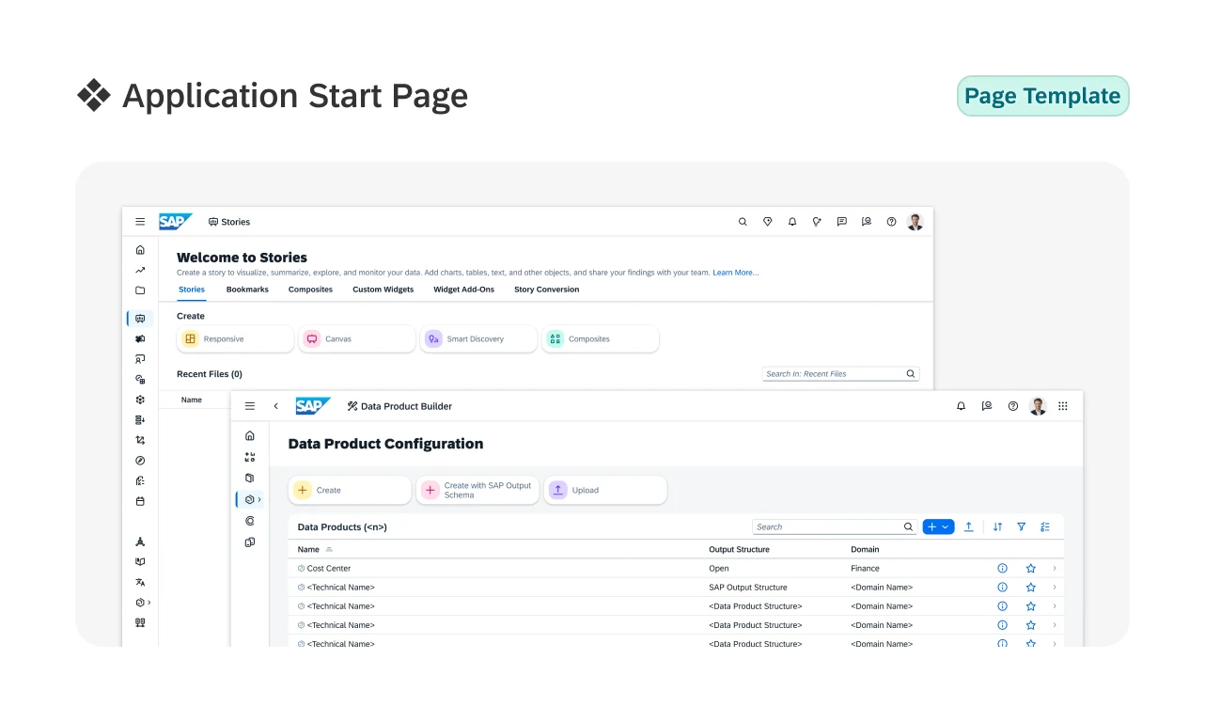Click the Name column sort indicator
This screenshot has height=722, width=1205.
(x=329, y=550)
